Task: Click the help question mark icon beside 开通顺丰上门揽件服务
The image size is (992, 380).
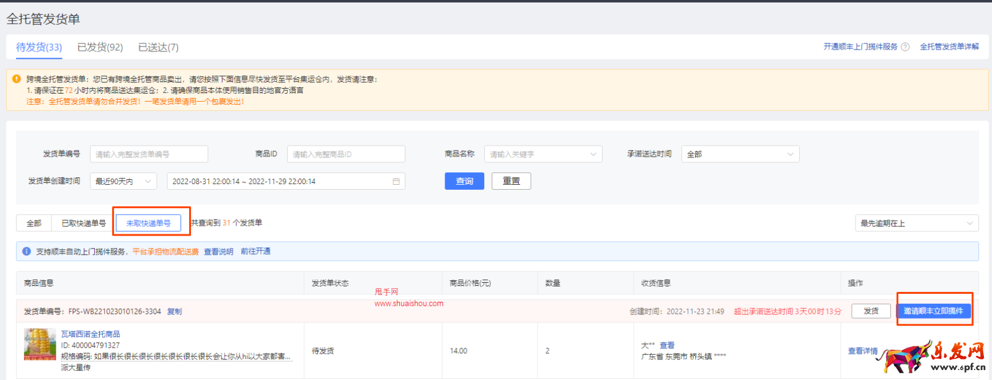Action: tap(905, 47)
